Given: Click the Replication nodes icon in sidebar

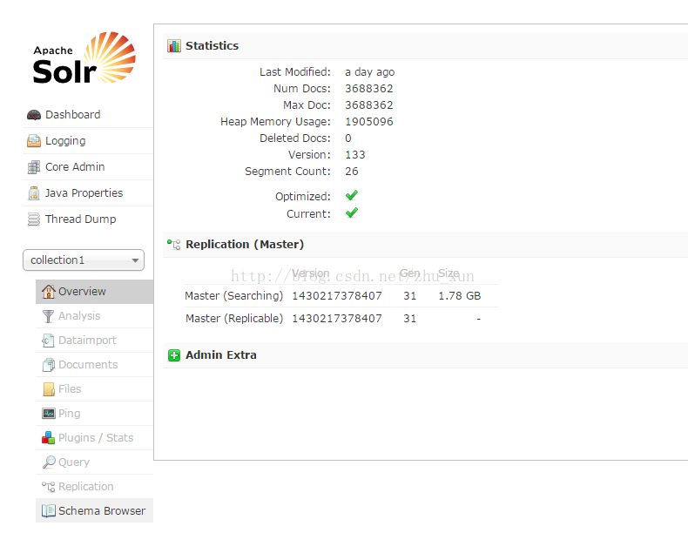Looking at the screenshot, I should click(48, 487).
